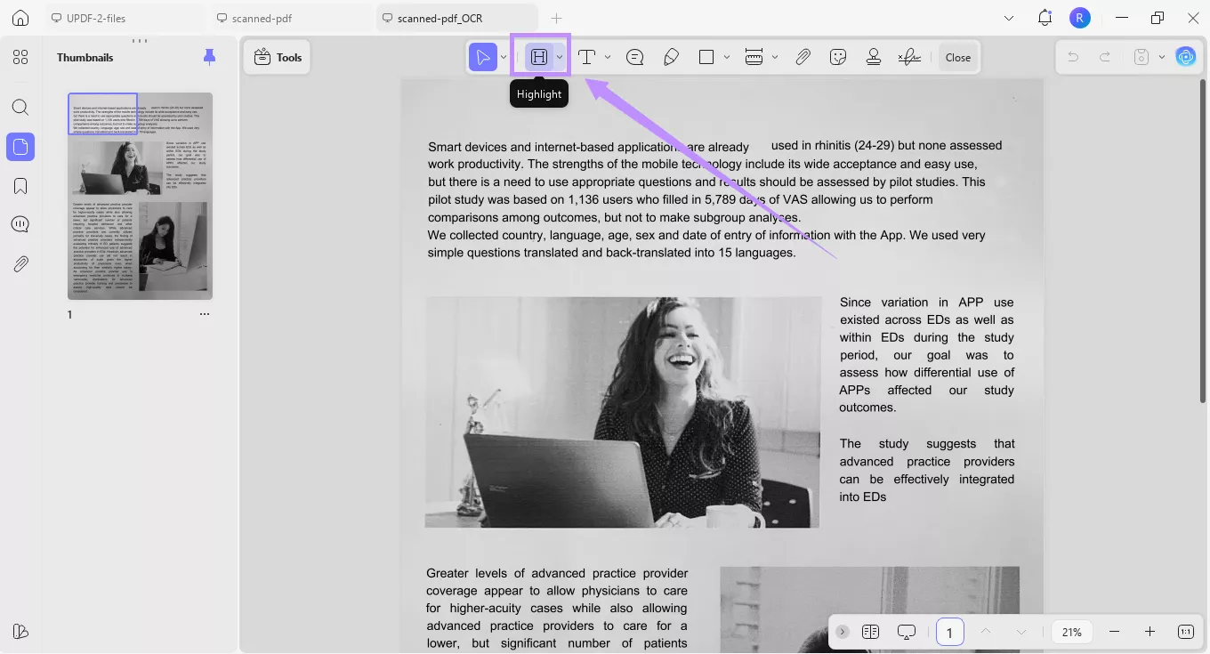The width and height of the screenshot is (1210, 654).
Task: Click the signature tool icon
Action: pos(909,57)
